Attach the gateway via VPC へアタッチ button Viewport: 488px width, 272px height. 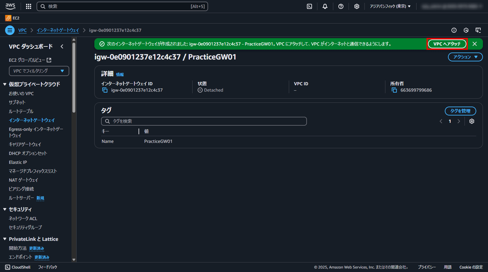(x=447, y=44)
